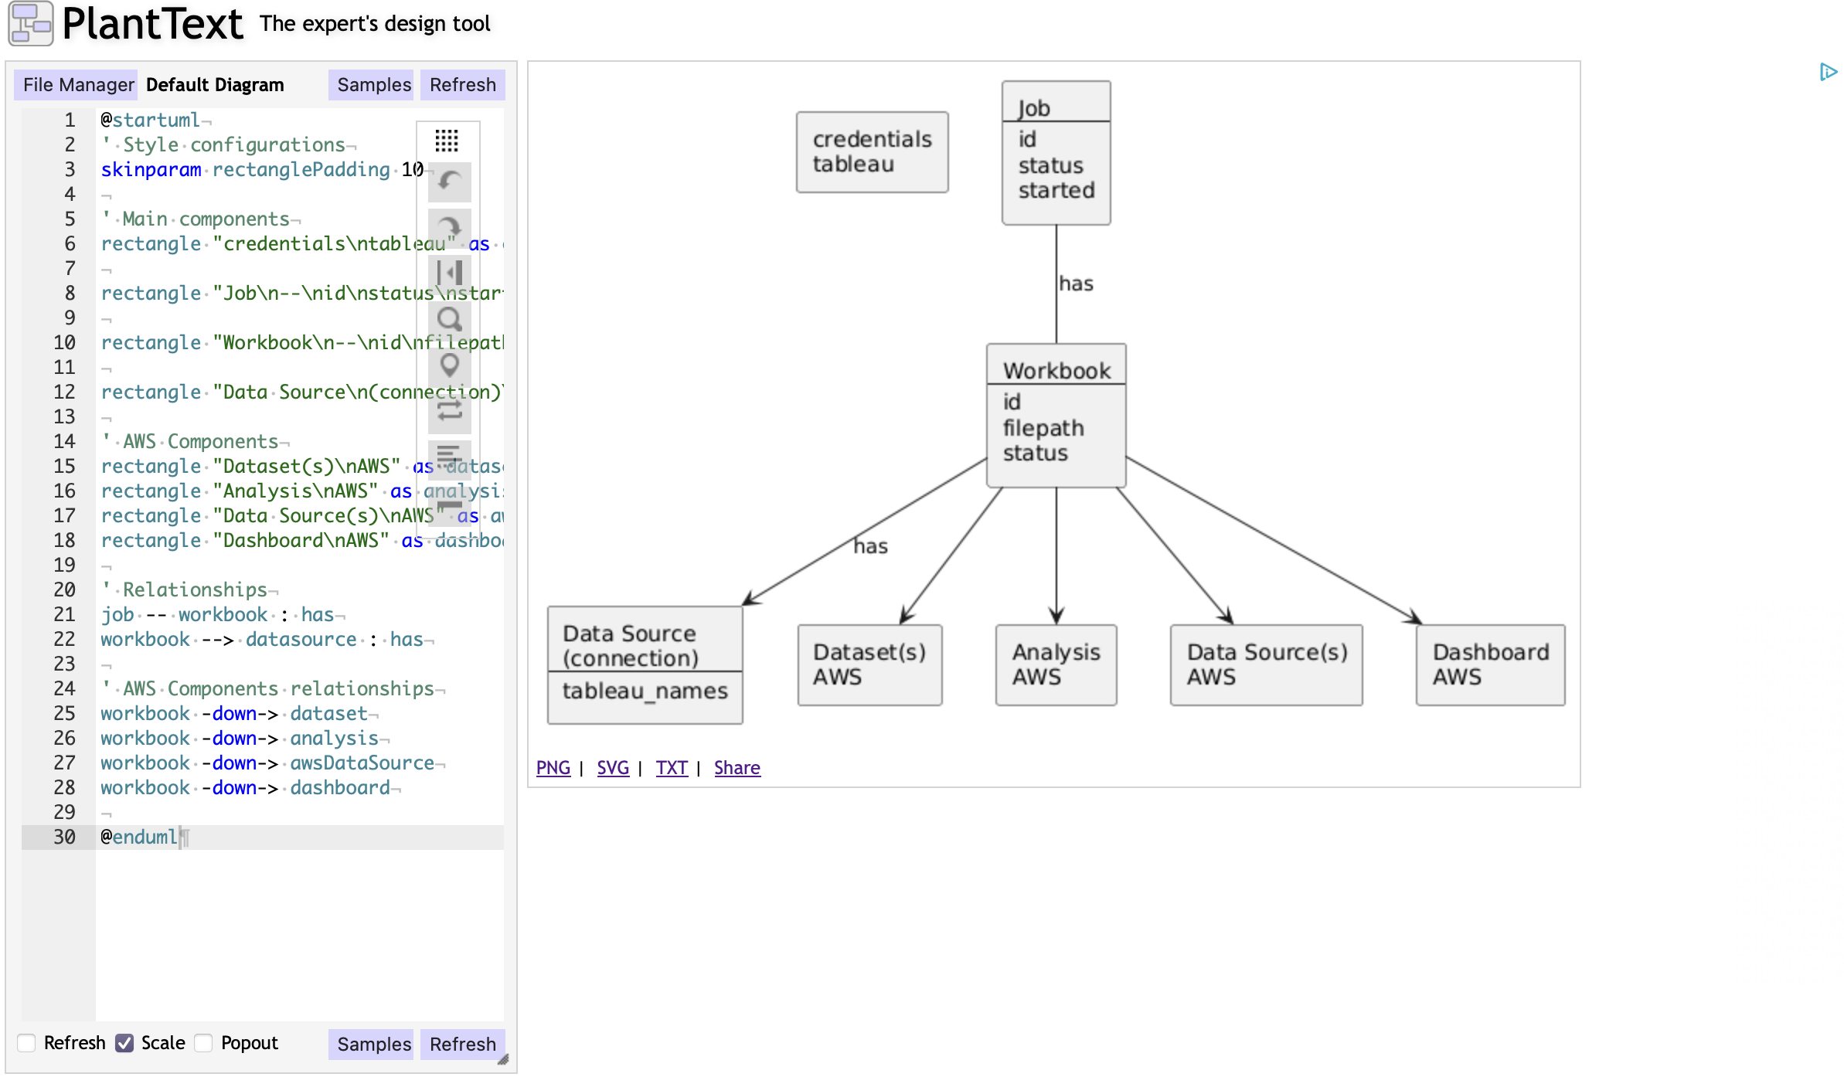Activate the find-and-replace swap arrows icon
The height and width of the screenshot is (1077, 1844).
(x=450, y=412)
